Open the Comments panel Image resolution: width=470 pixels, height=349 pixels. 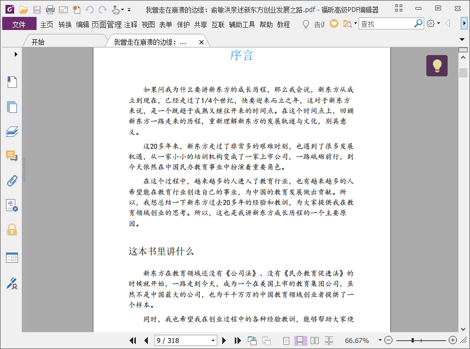(12, 156)
